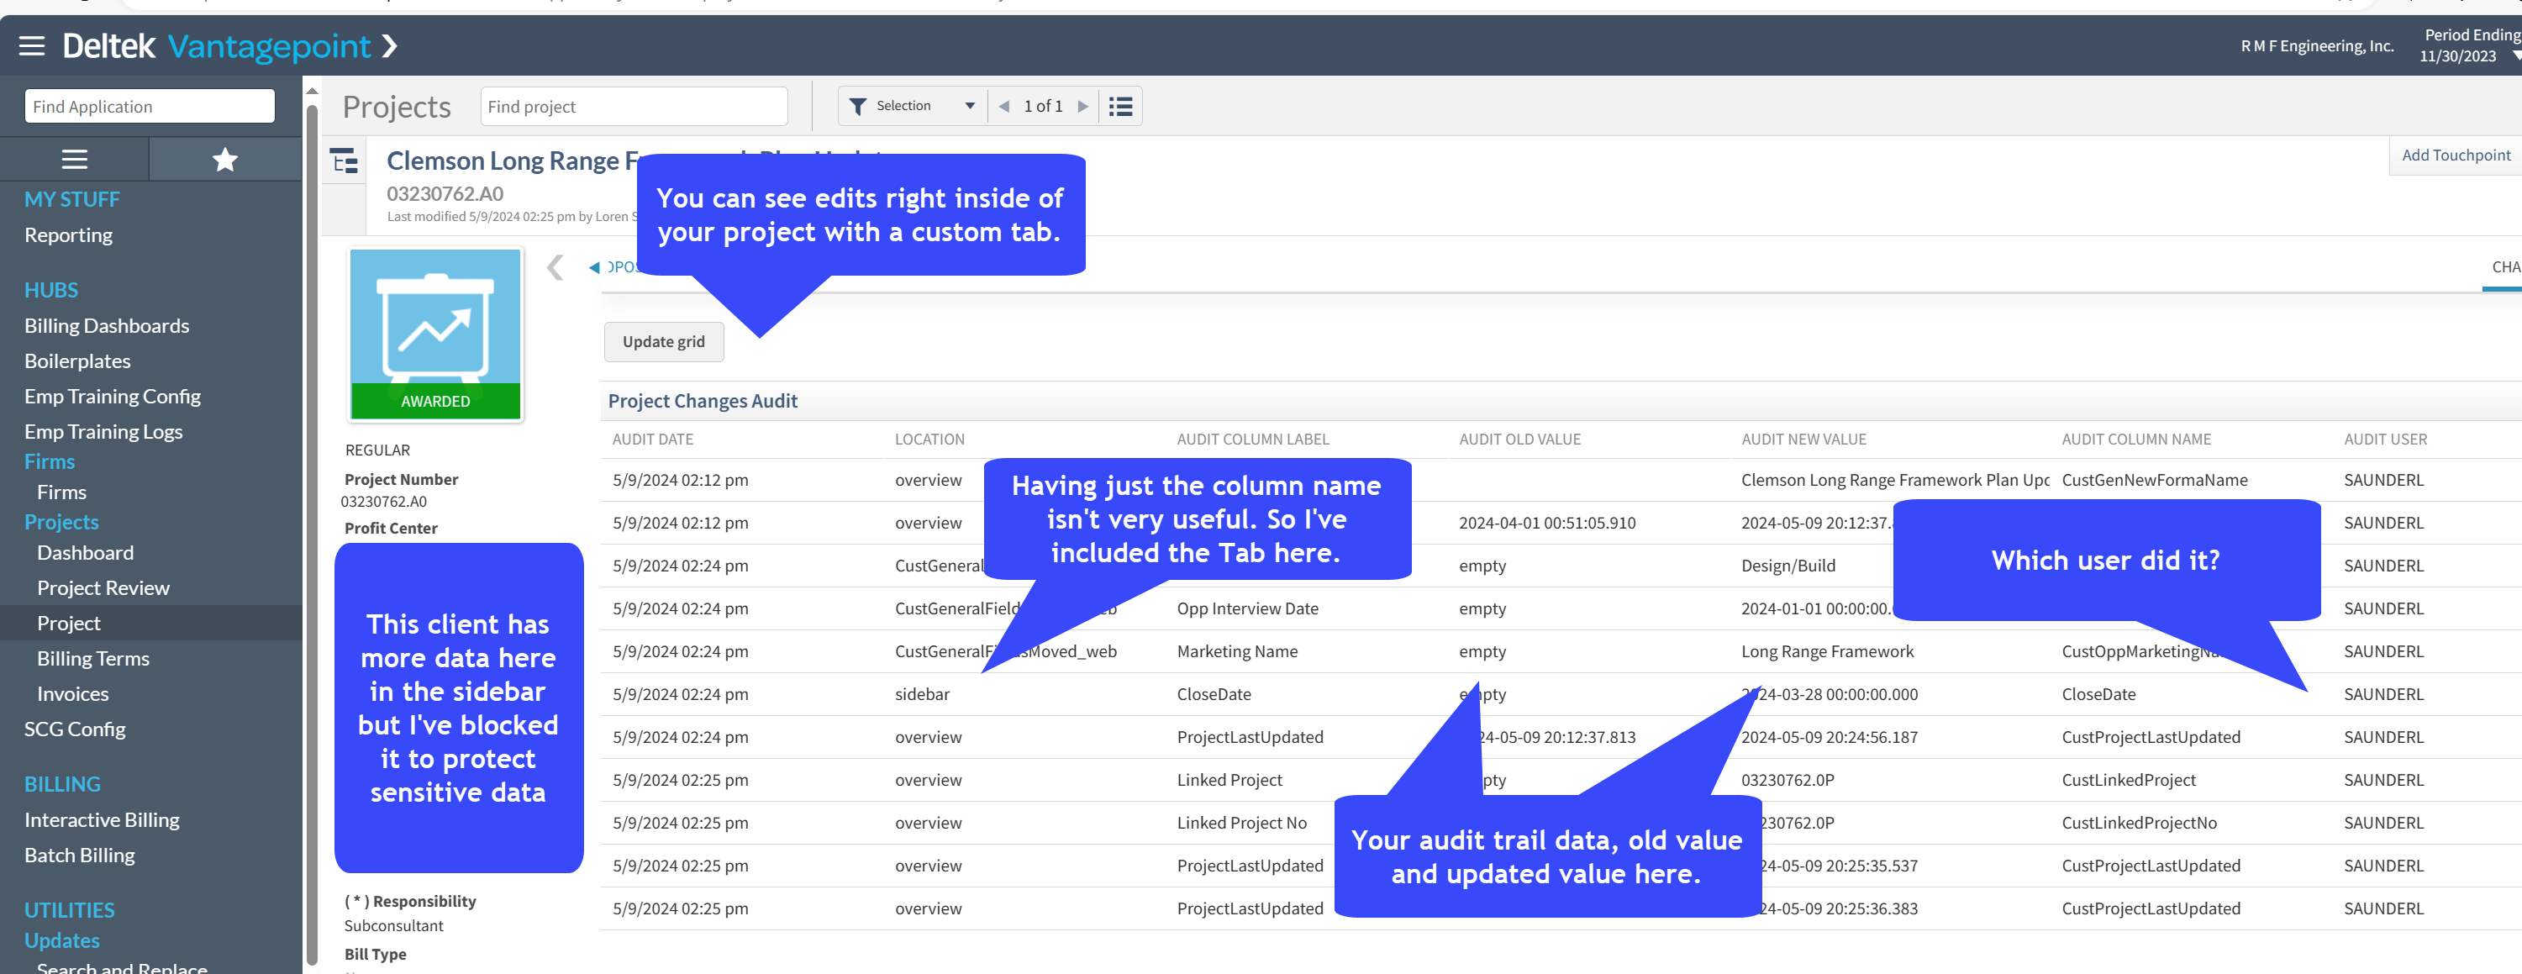Click the Update grid button

(663, 342)
